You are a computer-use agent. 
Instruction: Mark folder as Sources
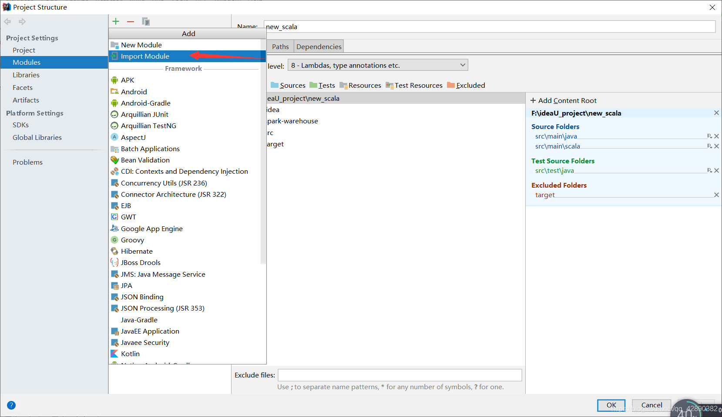click(x=288, y=85)
